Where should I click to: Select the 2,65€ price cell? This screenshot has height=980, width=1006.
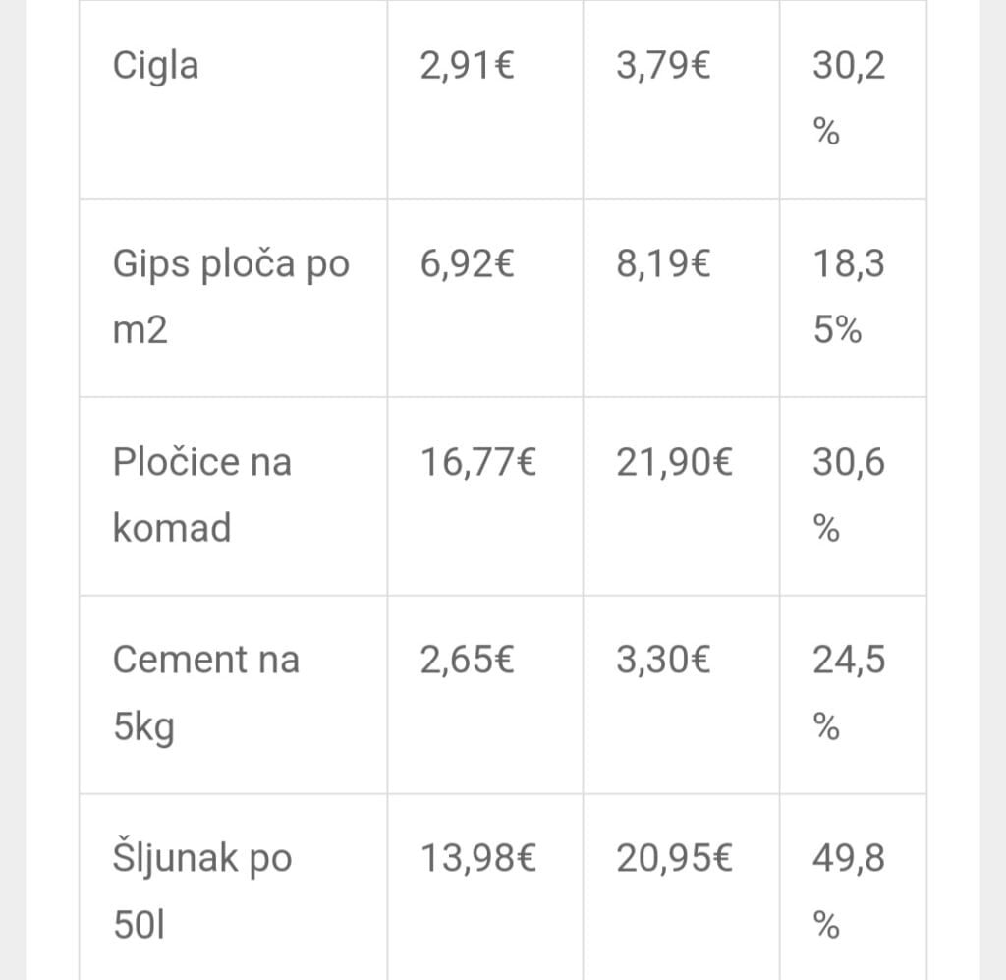[x=467, y=661]
